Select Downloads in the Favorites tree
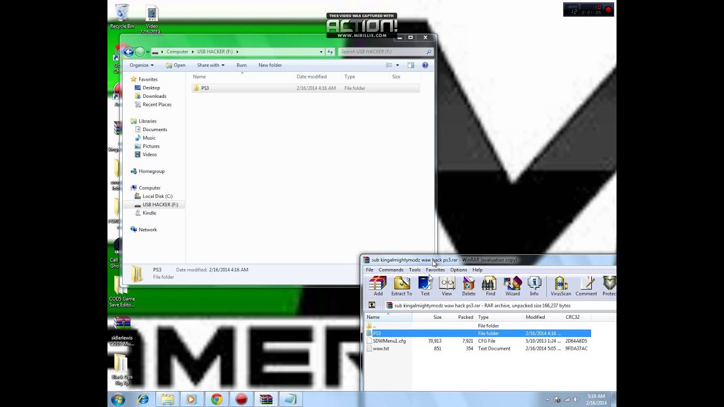Viewport: 724px width, 407px height. pos(154,96)
